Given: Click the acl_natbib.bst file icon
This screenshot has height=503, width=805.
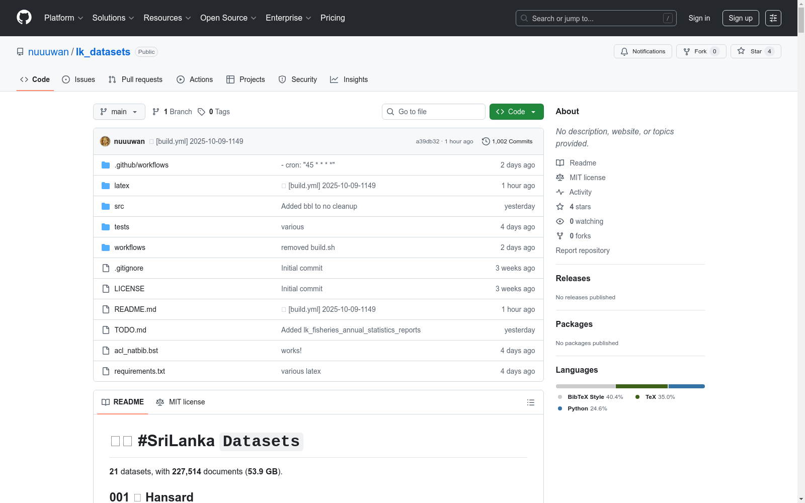Looking at the screenshot, I should tap(106, 351).
